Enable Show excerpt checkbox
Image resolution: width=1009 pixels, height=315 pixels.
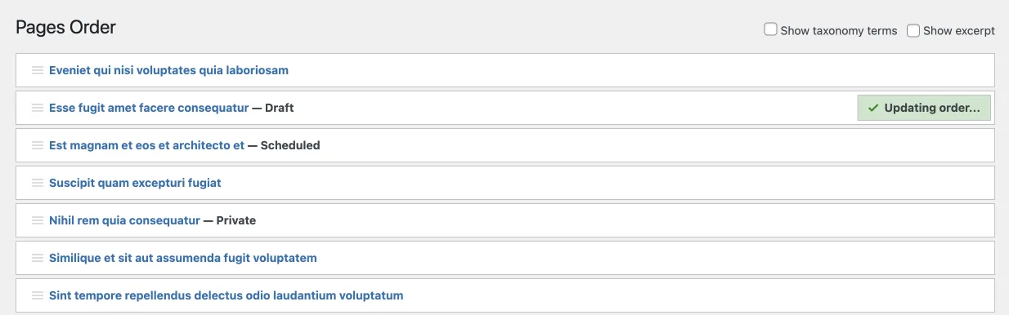click(913, 29)
